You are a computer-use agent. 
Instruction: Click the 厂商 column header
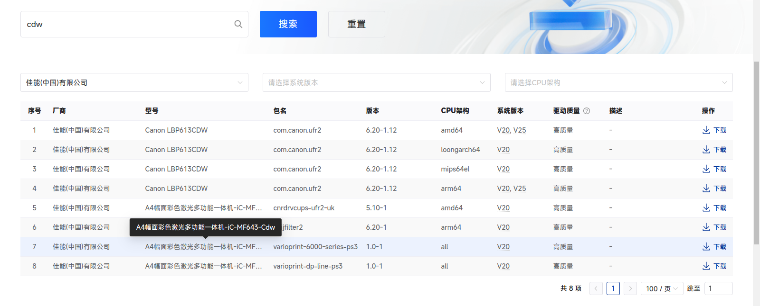point(59,111)
